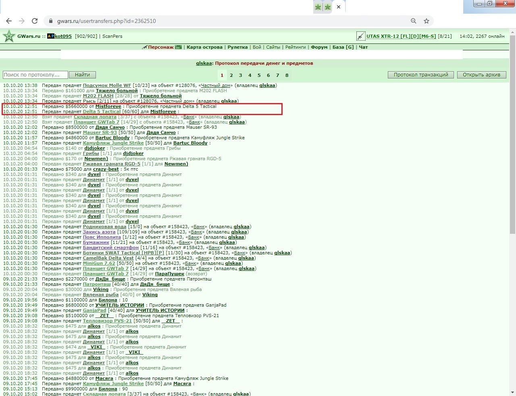Open the Ботинки SWAT Tactical [HPB][P] link
This screenshot has height=396, width=516.
(123, 253)
